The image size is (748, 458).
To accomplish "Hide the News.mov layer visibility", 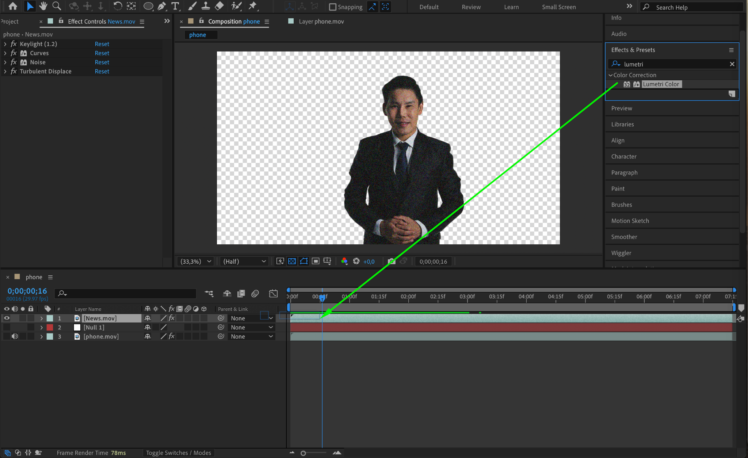I will coord(7,318).
